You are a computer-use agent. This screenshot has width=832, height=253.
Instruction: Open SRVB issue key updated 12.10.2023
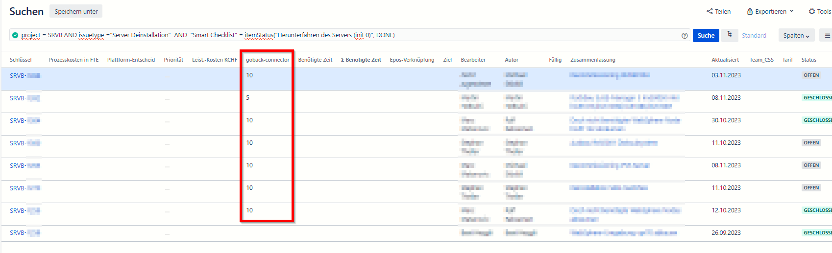[25, 210]
